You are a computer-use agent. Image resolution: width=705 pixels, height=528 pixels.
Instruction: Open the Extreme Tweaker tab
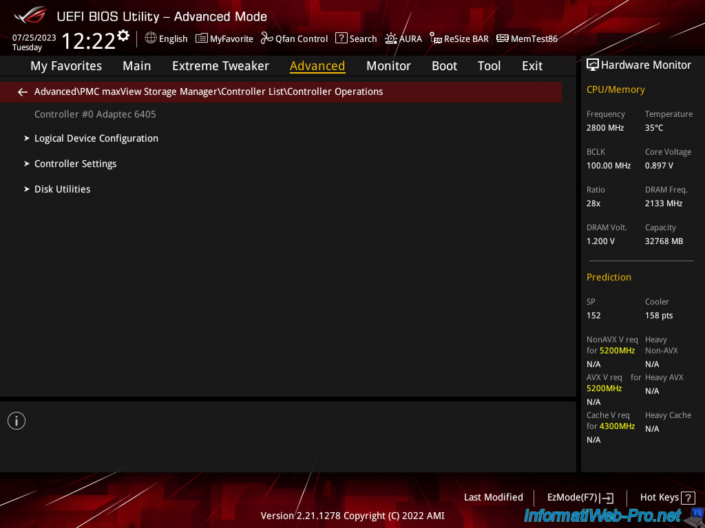(x=220, y=66)
